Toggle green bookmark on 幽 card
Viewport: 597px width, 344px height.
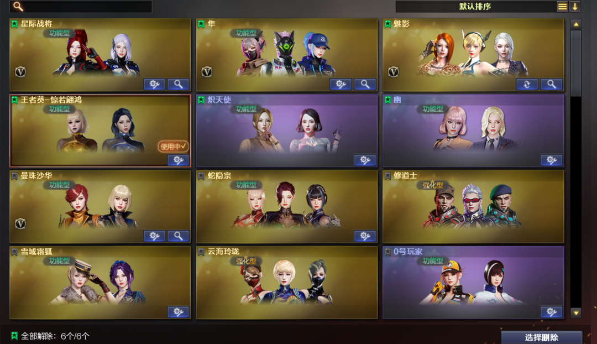pos(387,100)
